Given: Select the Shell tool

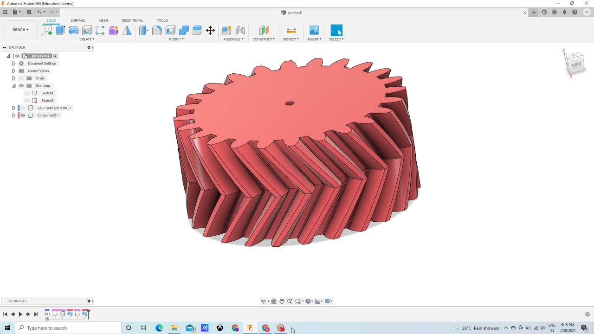Looking at the screenshot, I should click(170, 31).
